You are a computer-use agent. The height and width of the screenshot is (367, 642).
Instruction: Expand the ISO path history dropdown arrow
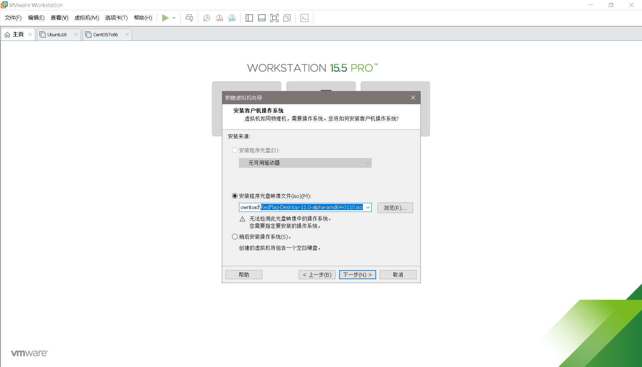click(368, 207)
